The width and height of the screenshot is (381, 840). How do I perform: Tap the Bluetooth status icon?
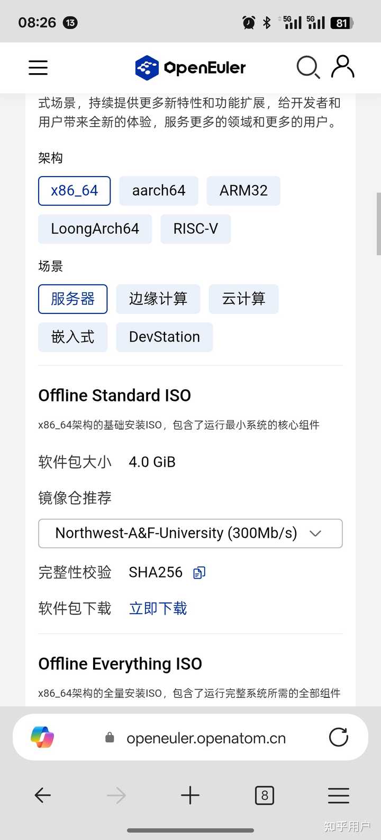point(267,22)
